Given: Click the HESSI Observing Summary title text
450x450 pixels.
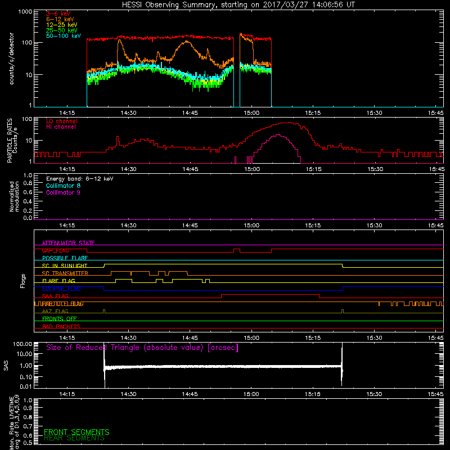Looking at the screenshot, I should click(x=238, y=4).
